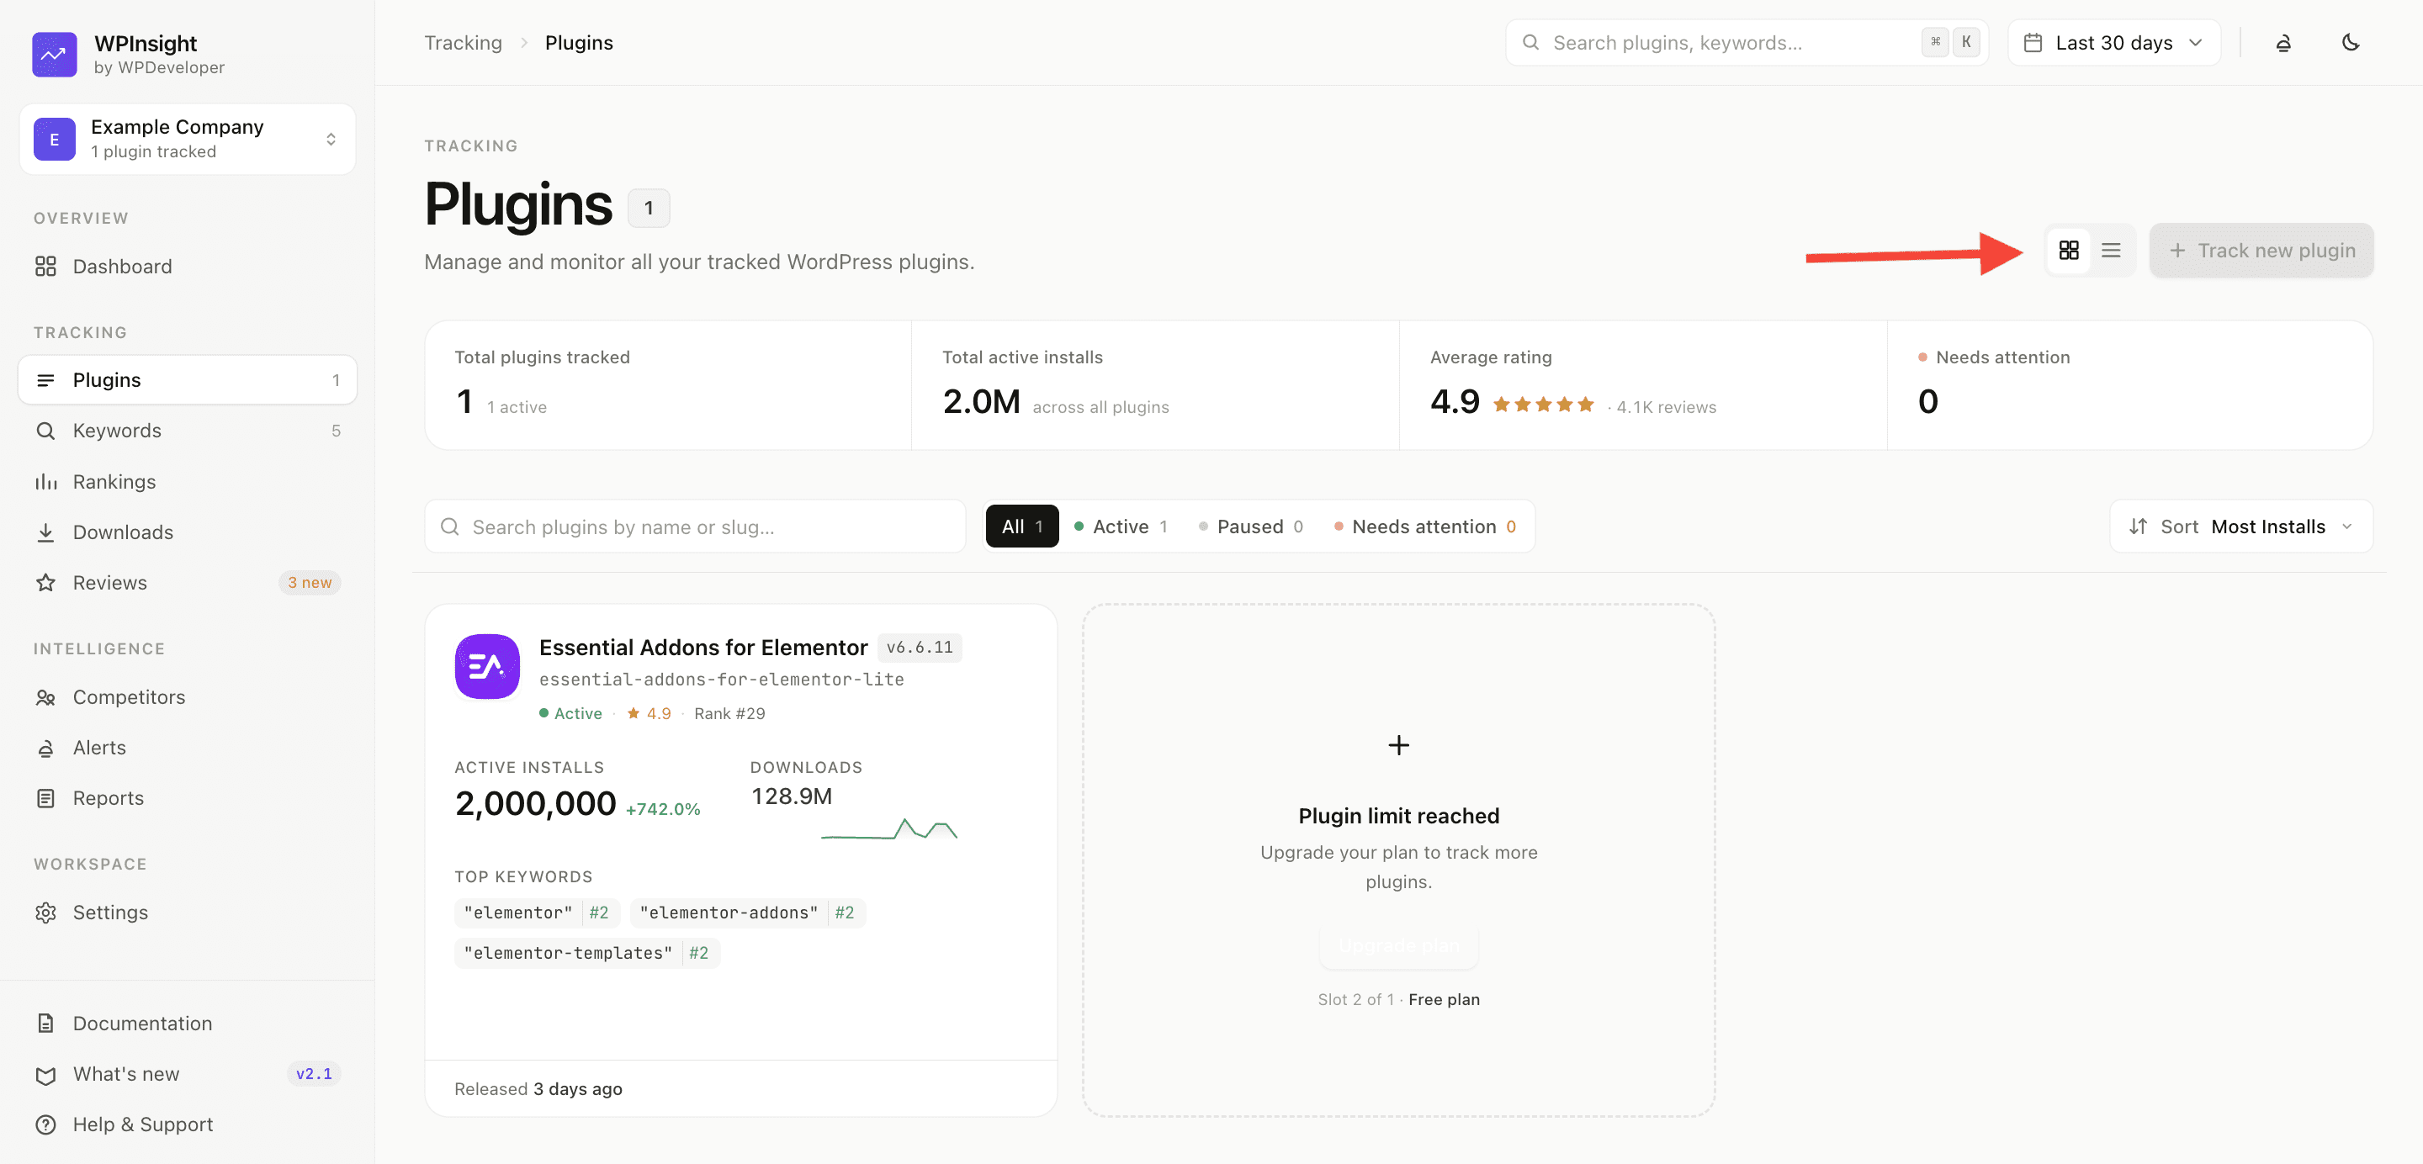The height and width of the screenshot is (1164, 2423).
Task: Open Settings in the sidebar
Action: (187, 912)
